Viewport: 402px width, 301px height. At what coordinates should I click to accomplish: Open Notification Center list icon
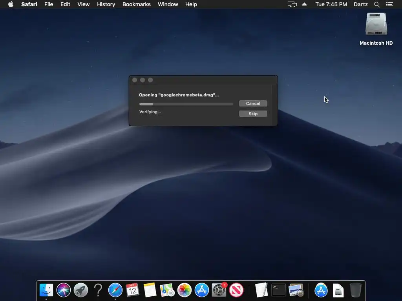389,4
